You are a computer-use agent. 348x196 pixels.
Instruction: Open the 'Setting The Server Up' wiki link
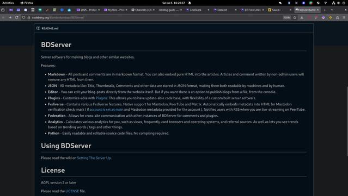click(94, 158)
